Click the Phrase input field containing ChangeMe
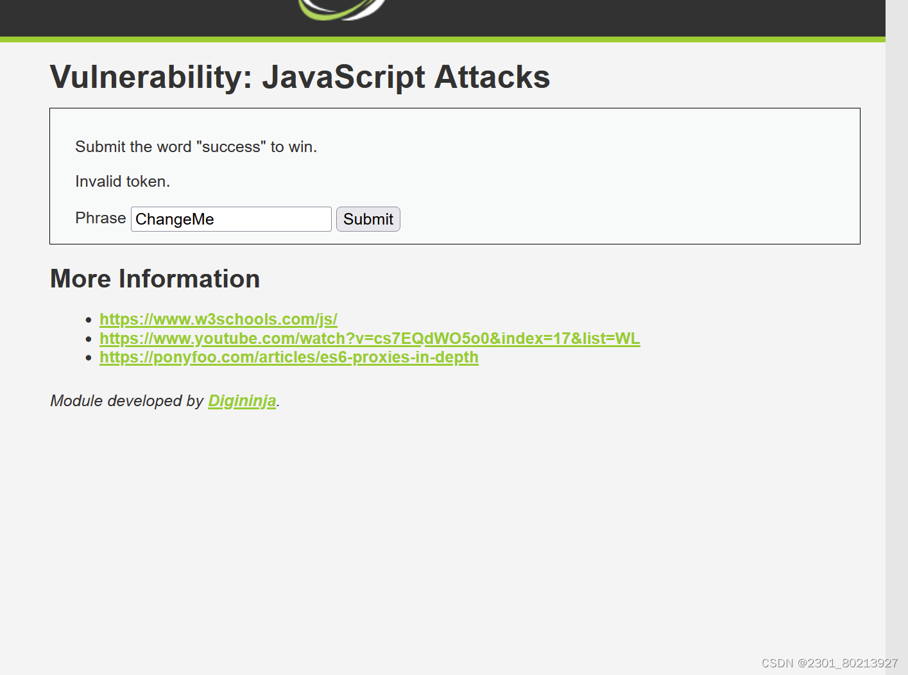The width and height of the screenshot is (908, 675). click(231, 219)
